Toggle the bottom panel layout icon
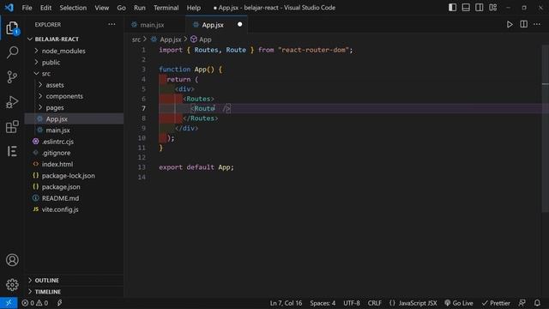This screenshot has width=549, height=309. [x=466, y=8]
